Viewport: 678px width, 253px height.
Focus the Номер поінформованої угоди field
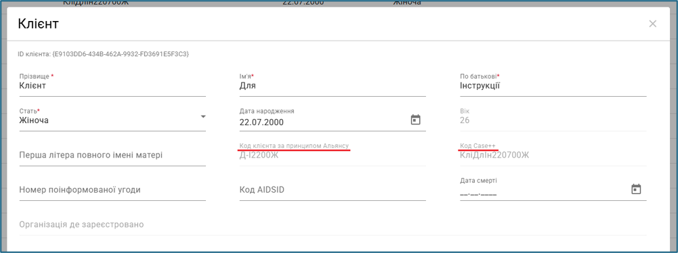pos(112,190)
